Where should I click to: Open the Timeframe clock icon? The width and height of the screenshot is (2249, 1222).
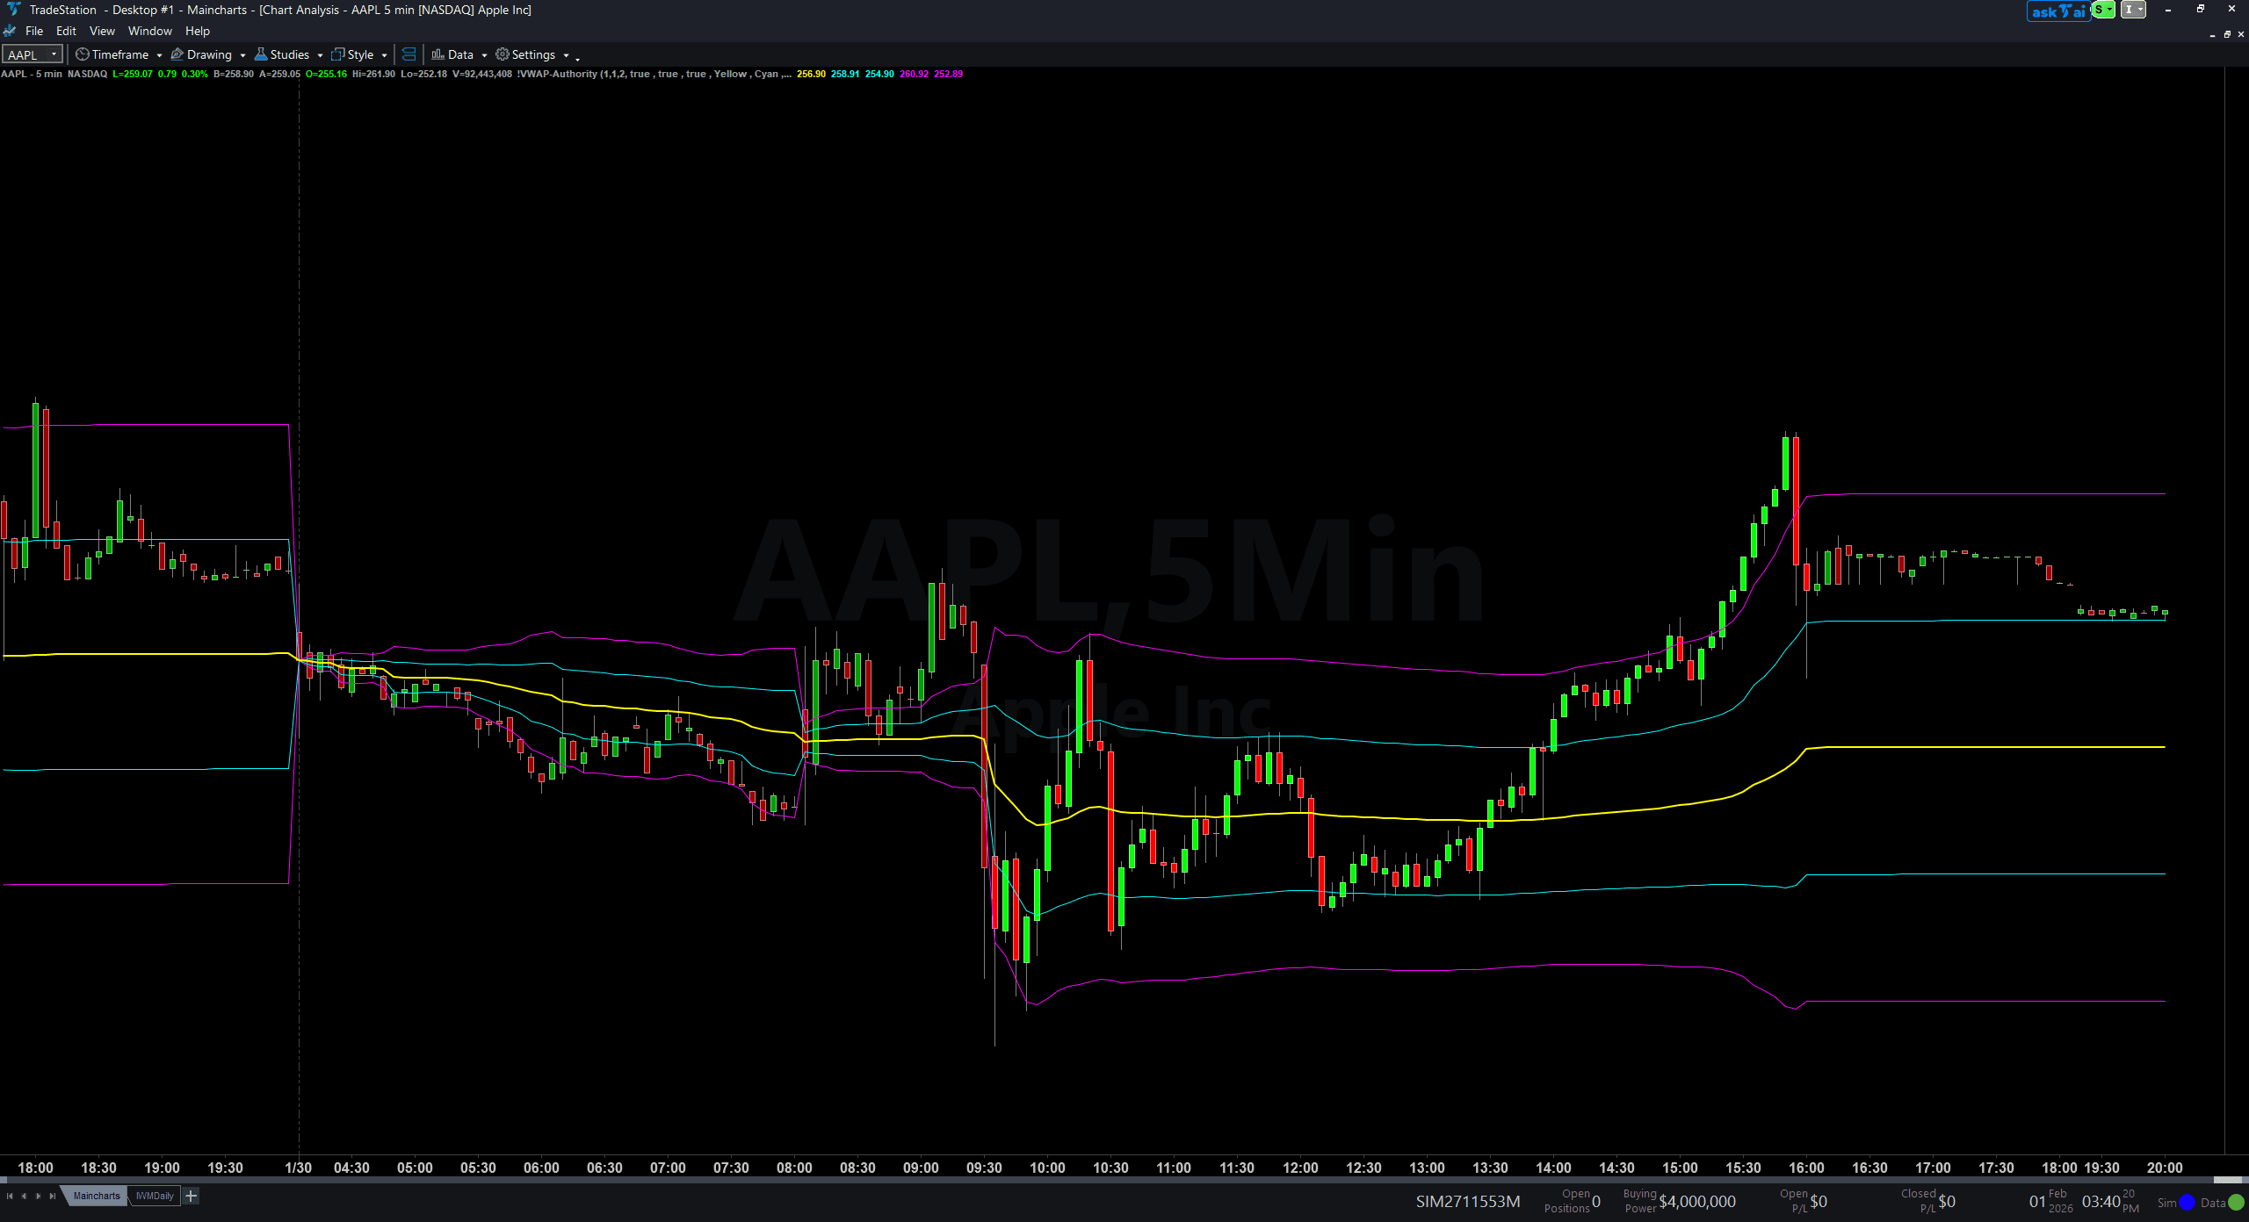coord(82,54)
